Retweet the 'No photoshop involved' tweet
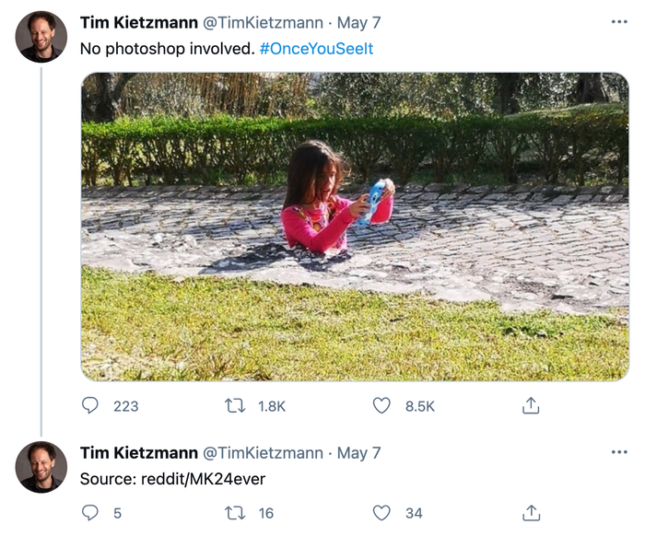This screenshot has width=645, height=536. click(235, 405)
